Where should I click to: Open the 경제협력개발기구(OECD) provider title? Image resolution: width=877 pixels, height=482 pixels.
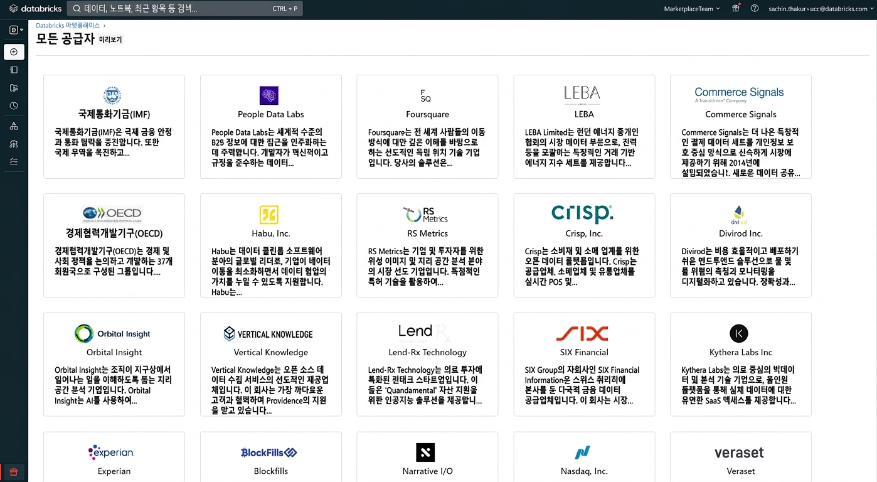pyautogui.click(x=114, y=233)
